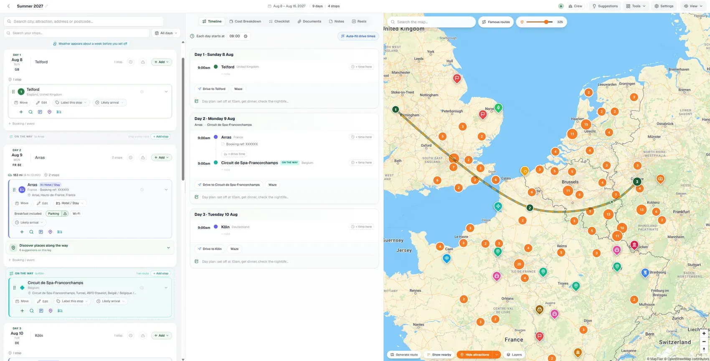Click the Search the map field
The height and width of the screenshot is (361, 710).
tap(431, 22)
